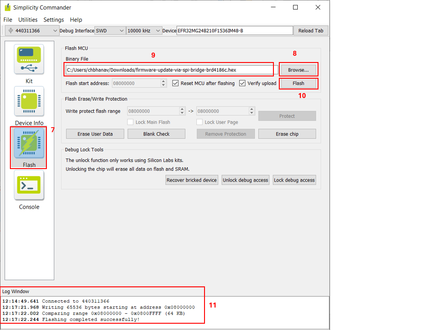
Task: Click the Flash button to program the device
Action: pos(298,83)
